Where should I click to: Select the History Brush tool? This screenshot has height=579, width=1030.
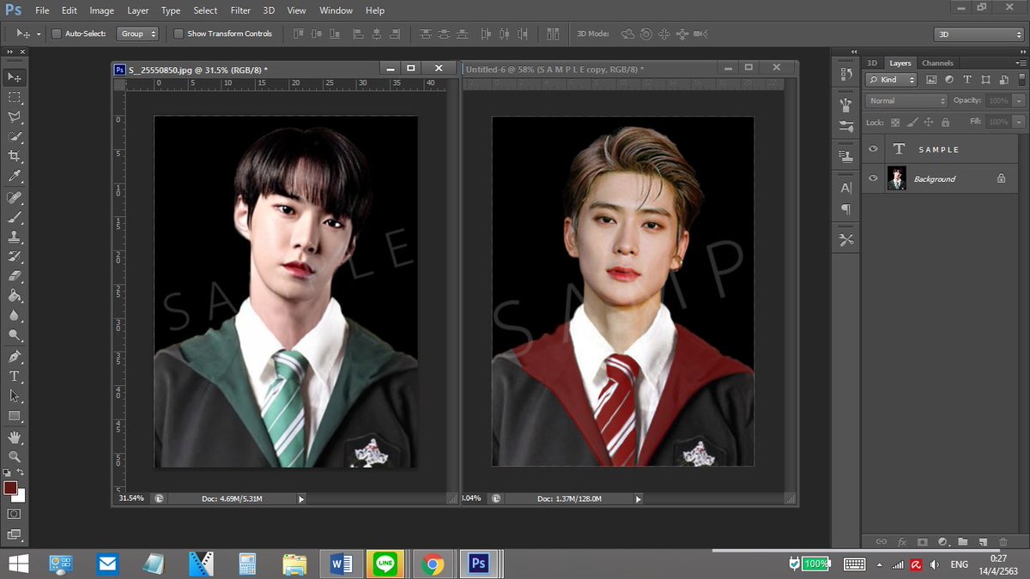click(x=15, y=256)
